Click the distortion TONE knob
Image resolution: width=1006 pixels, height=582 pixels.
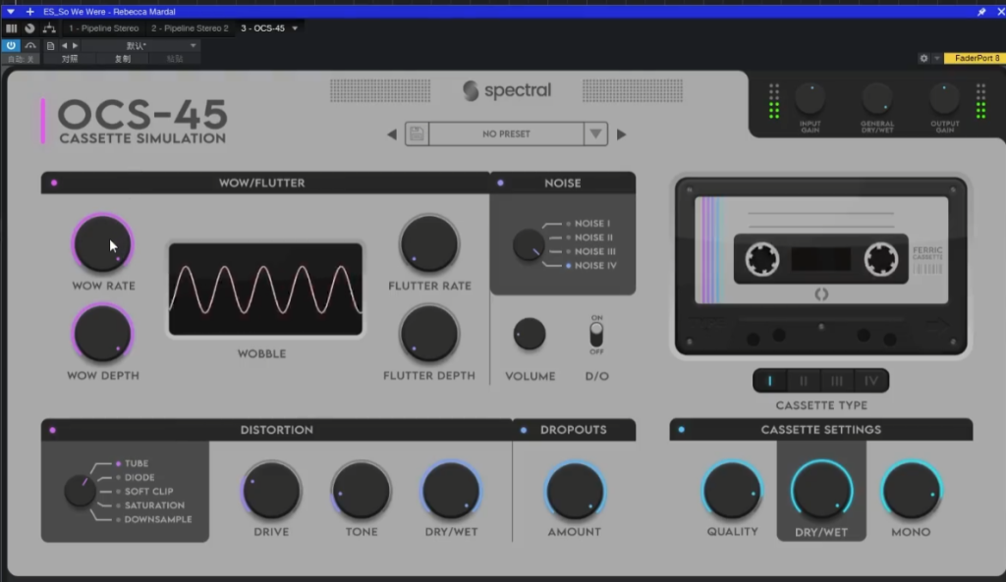362,491
